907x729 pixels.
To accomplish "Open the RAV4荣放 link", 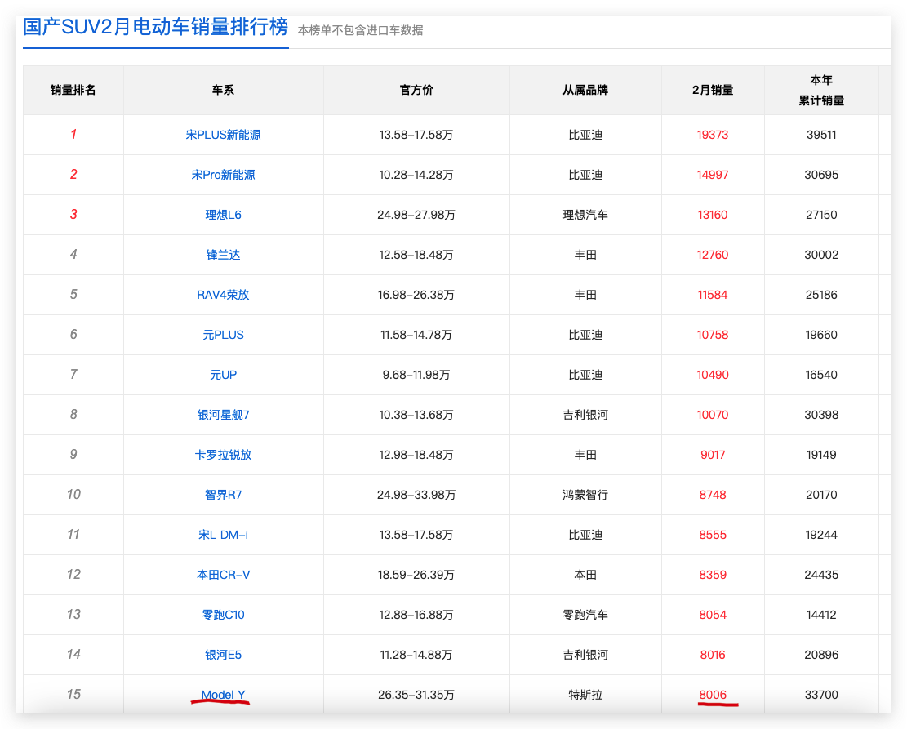I will point(223,295).
